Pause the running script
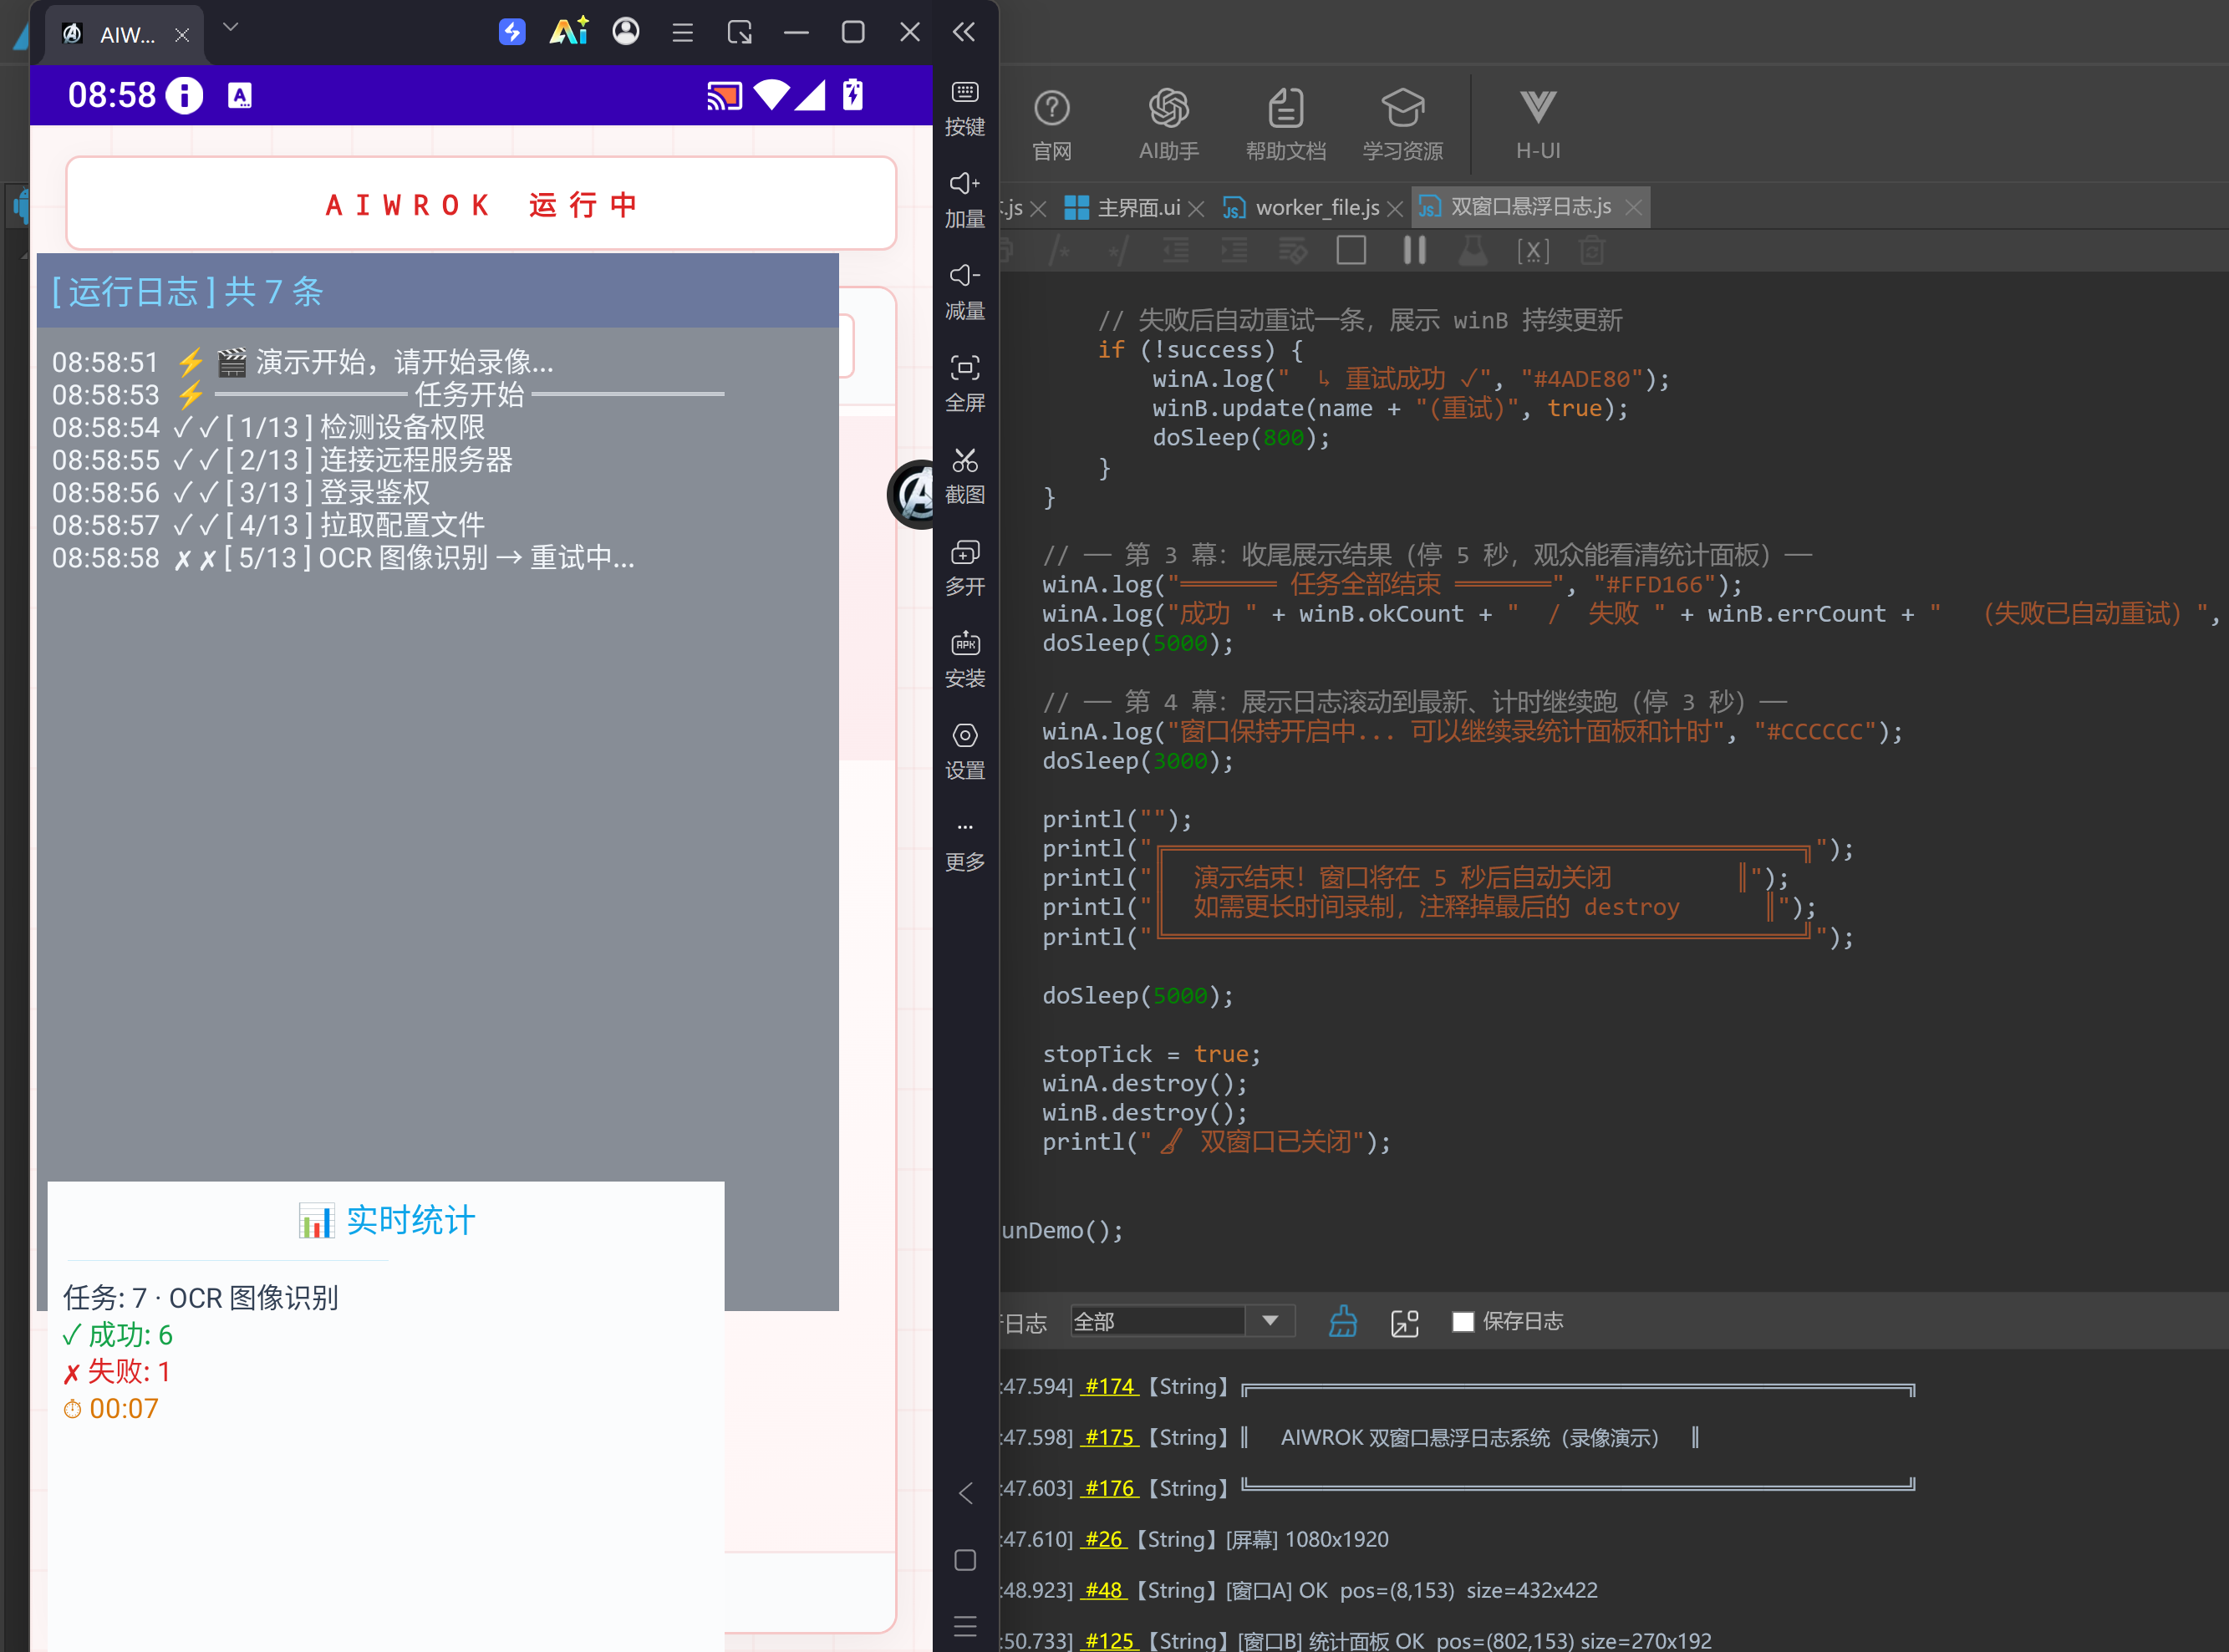Viewport: 2229px width, 1652px height. pyautogui.click(x=1413, y=250)
